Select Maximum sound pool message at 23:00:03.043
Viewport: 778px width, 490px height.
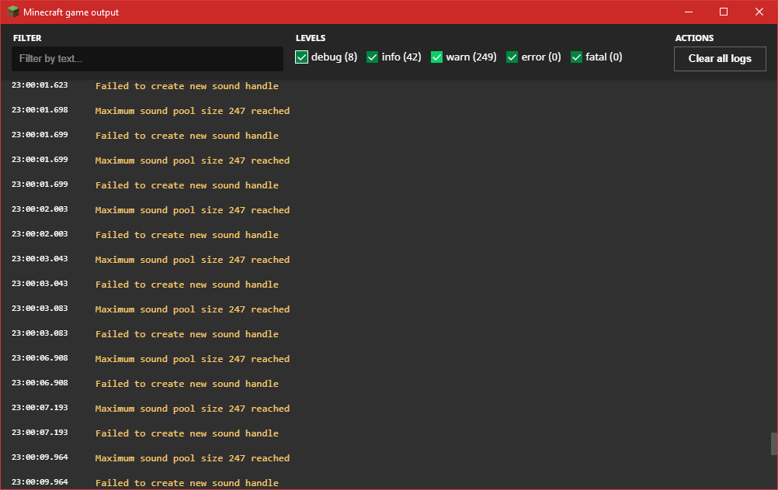tap(193, 260)
